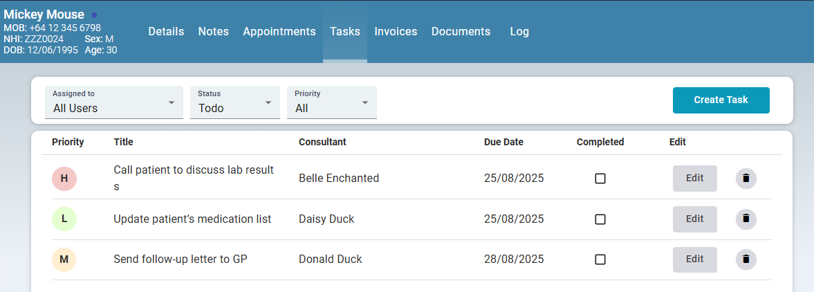
Task: Edit the 'Update patient's medication list' task
Action: (x=694, y=219)
